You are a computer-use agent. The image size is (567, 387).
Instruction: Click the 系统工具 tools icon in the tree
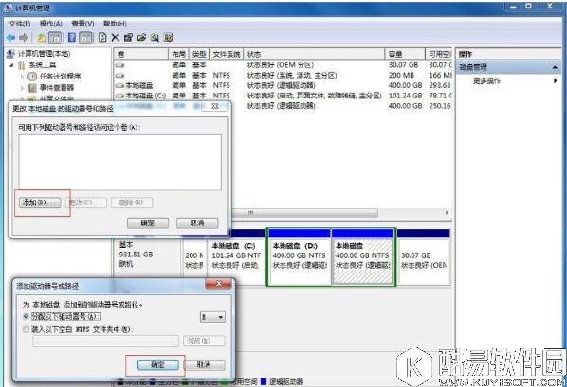coord(22,65)
